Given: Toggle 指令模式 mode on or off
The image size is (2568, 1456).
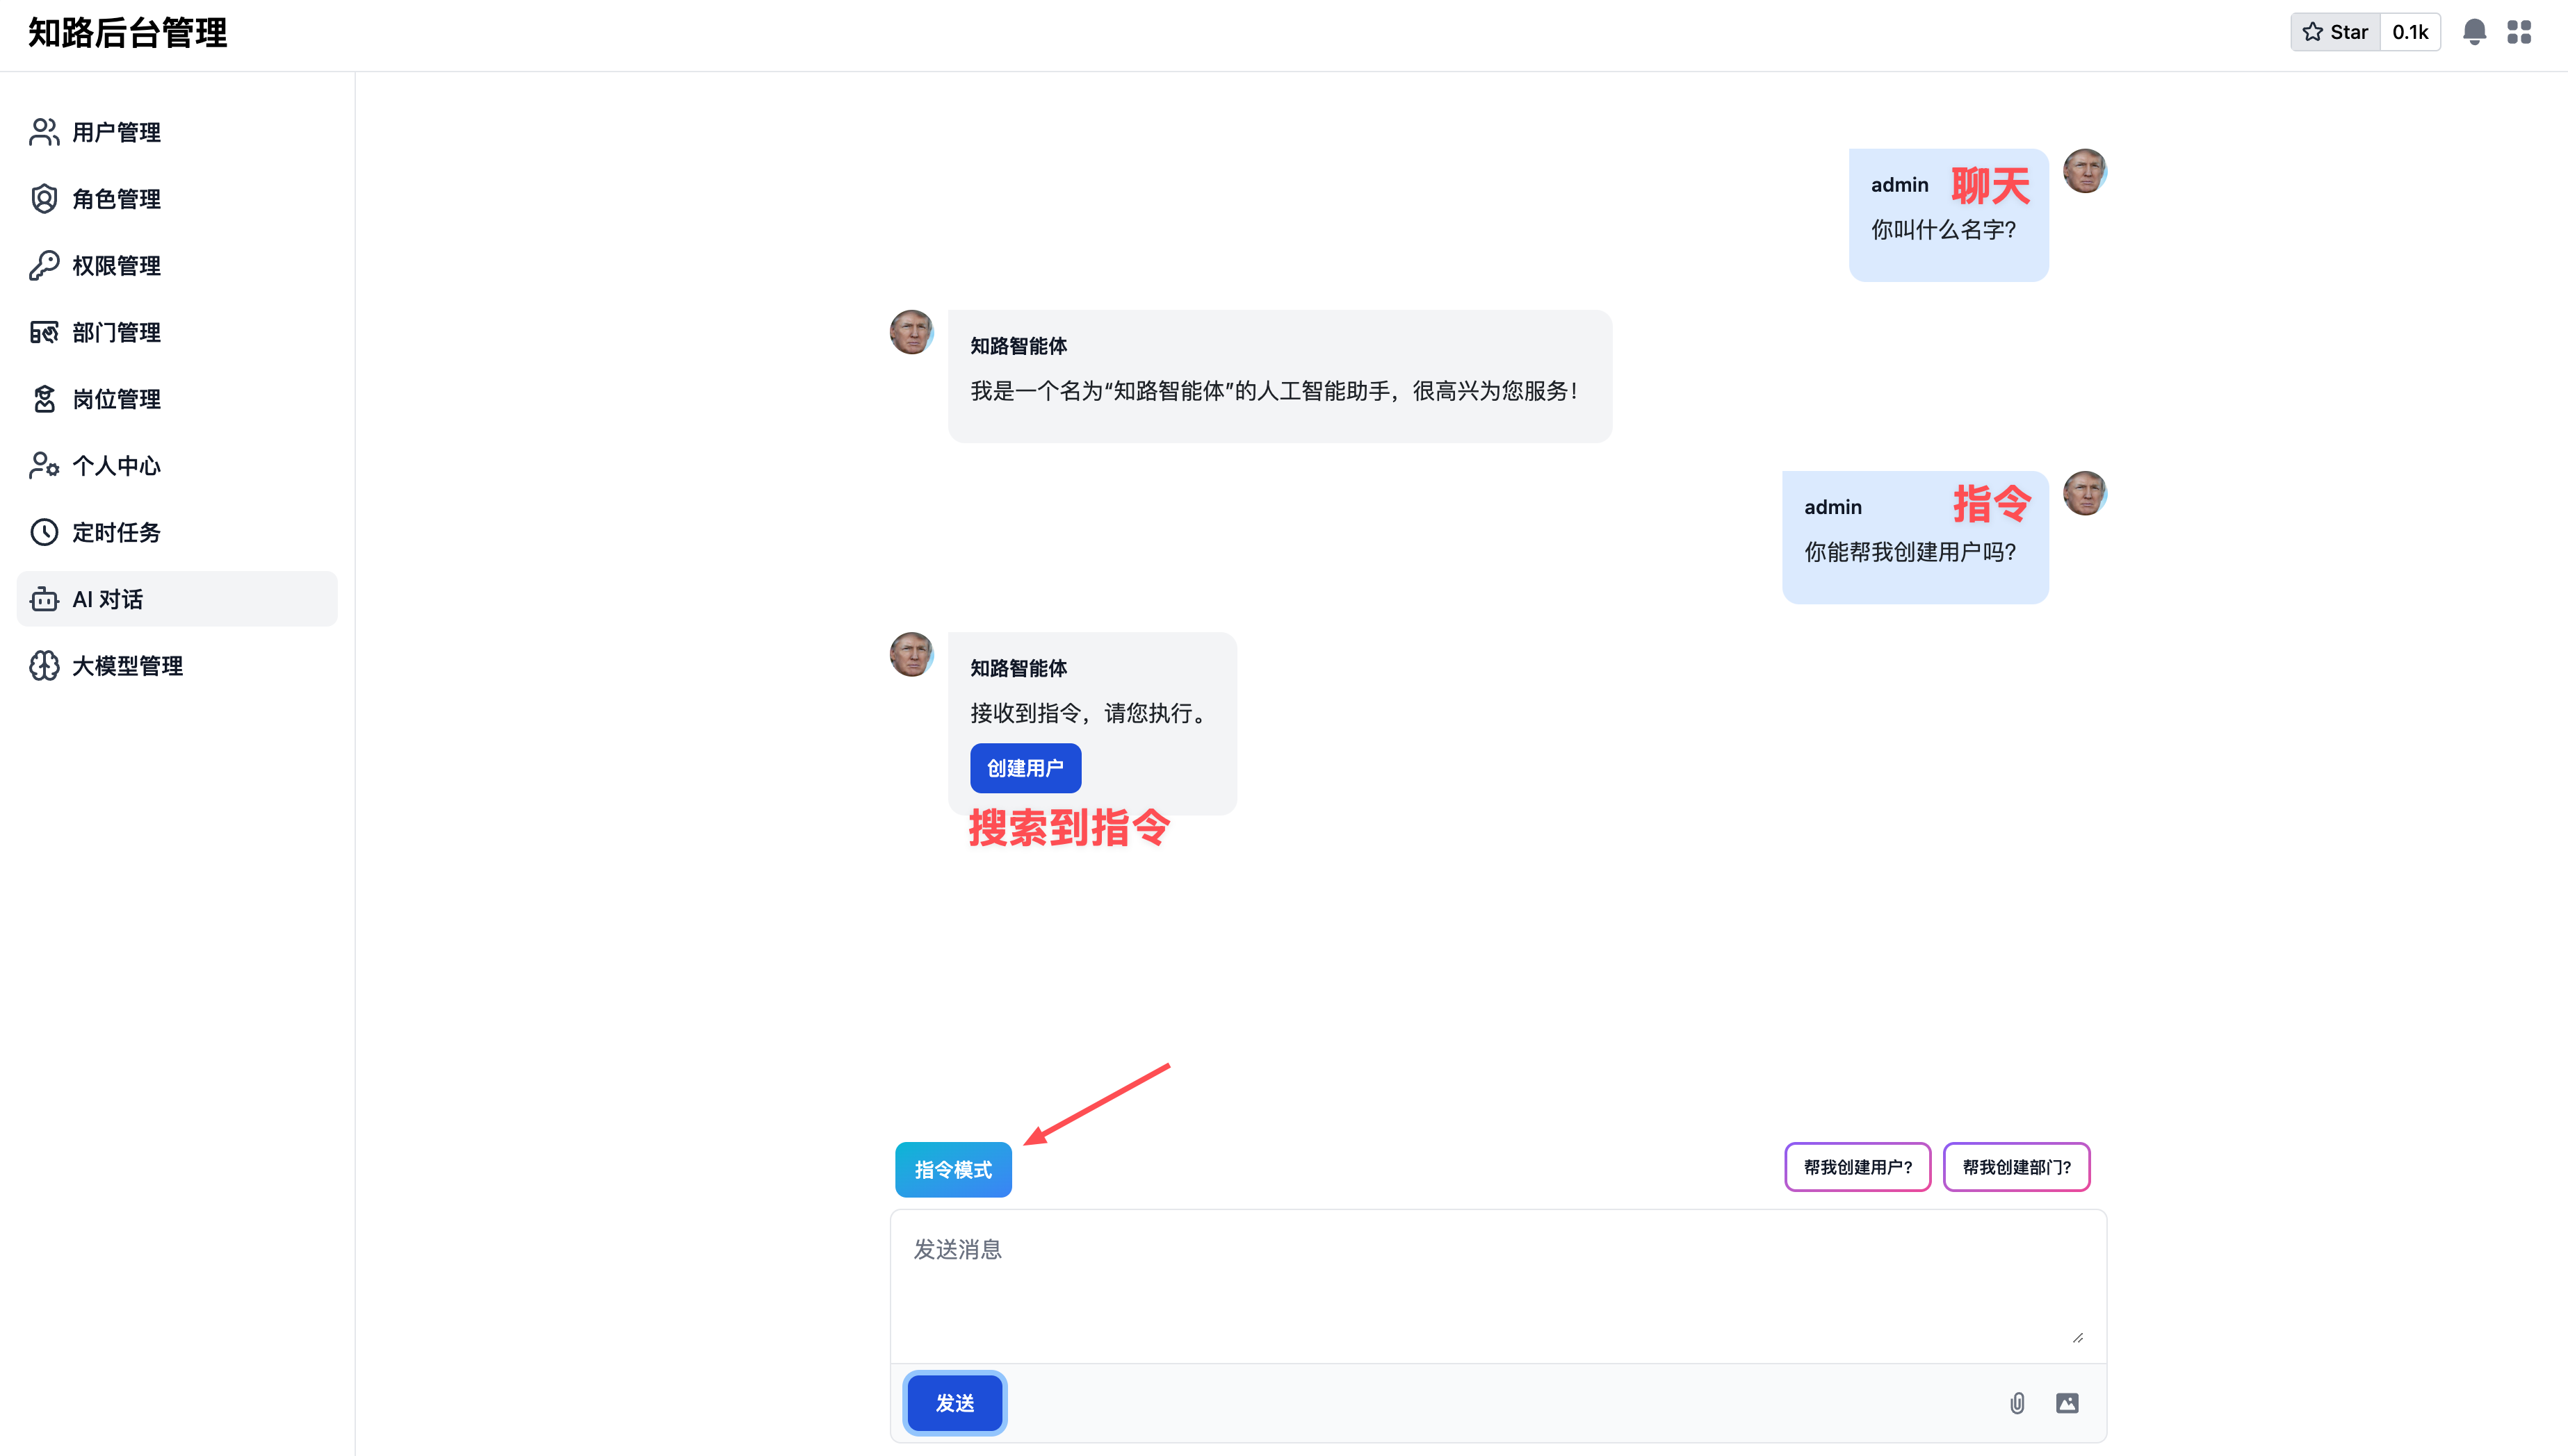Looking at the screenshot, I should click(952, 1169).
